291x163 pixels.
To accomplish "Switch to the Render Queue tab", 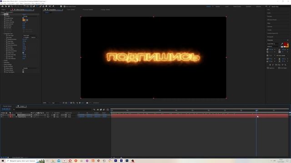I will 7,106.
